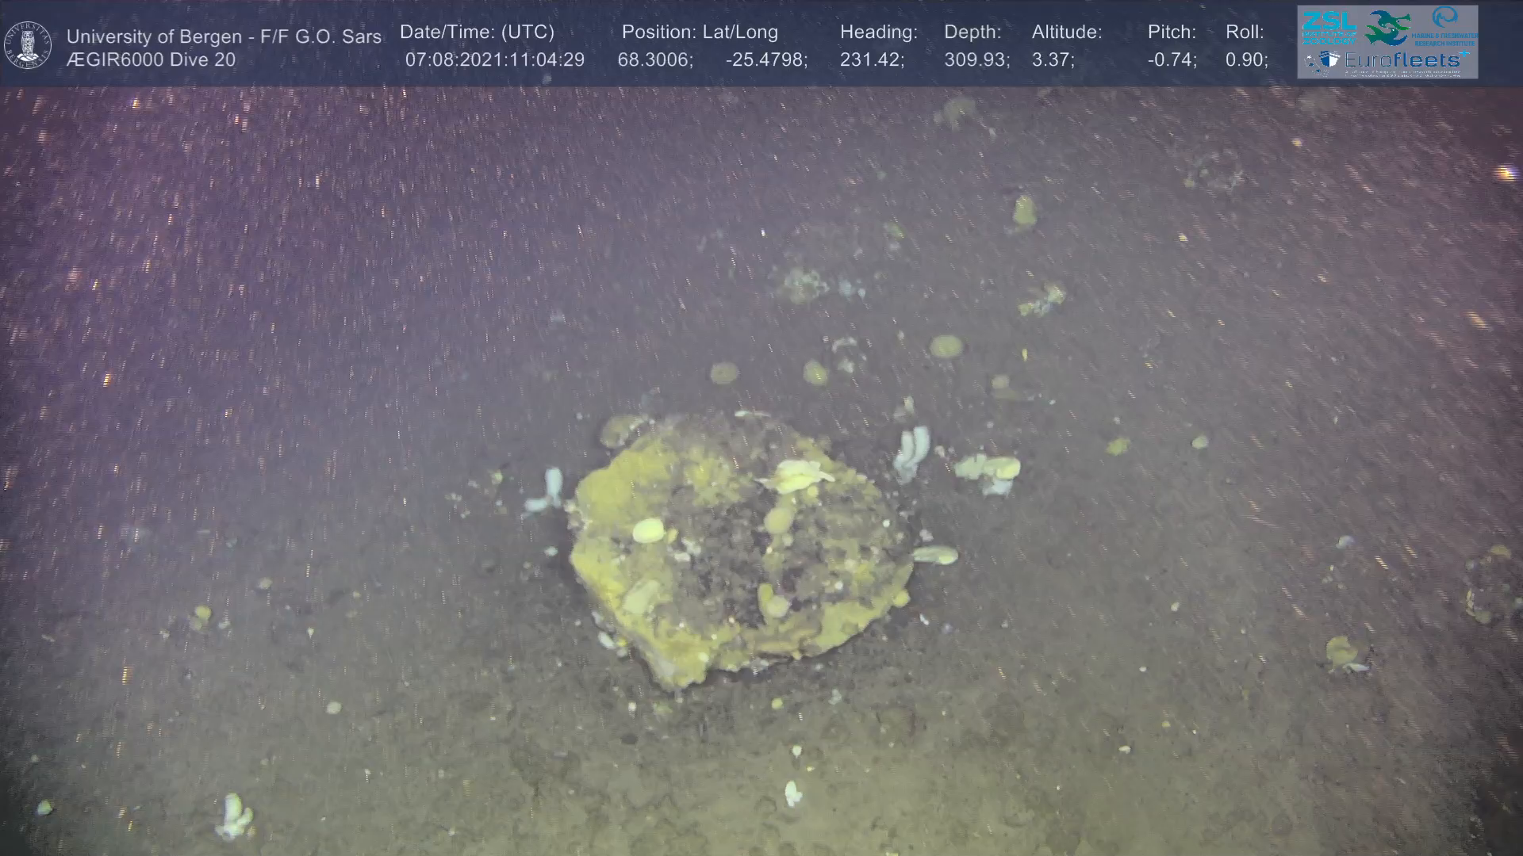Click the 'Position: Lat/Long' label
The image size is (1523, 856).
(x=700, y=32)
